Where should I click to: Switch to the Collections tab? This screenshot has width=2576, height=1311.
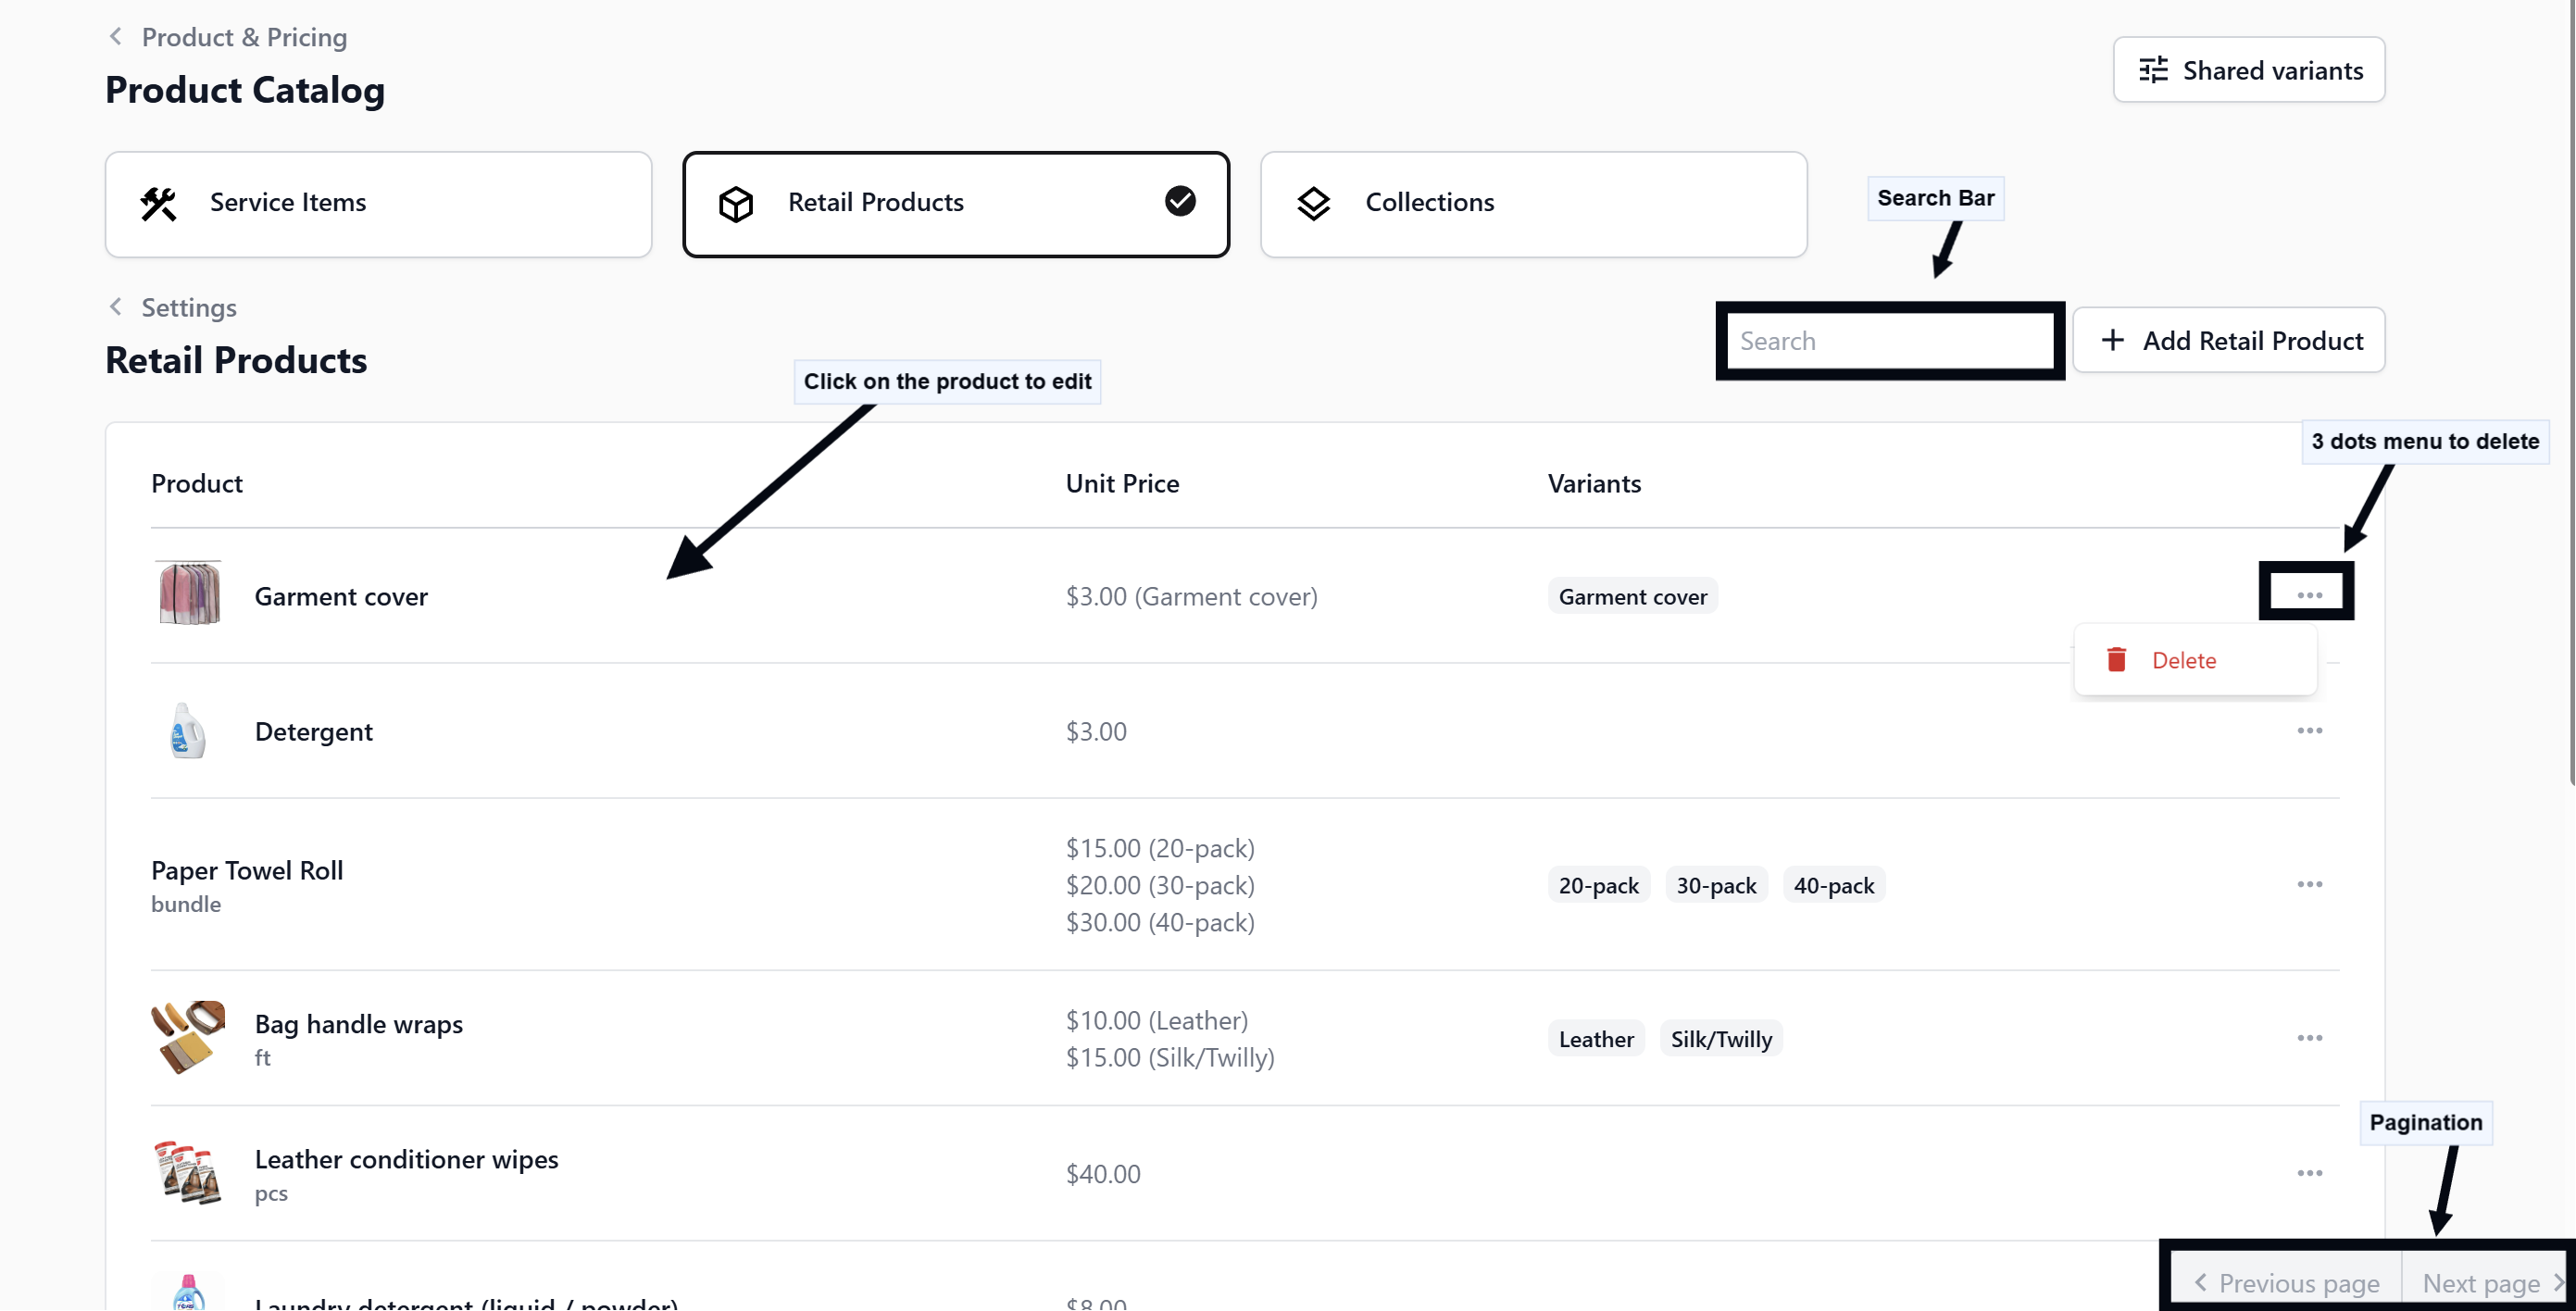pos(1533,204)
